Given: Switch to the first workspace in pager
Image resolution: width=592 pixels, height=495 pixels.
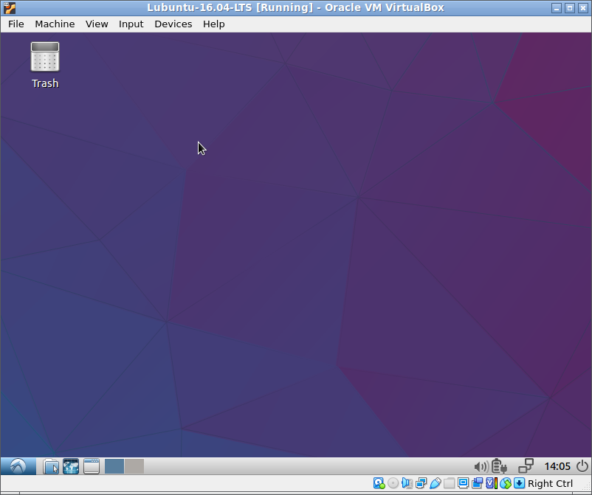Looking at the screenshot, I should pyautogui.click(x=114, y=466).
